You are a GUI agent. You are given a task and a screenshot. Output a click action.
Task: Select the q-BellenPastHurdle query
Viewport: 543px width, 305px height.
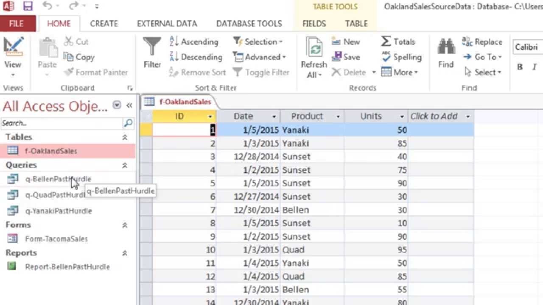tap(68, 179)
